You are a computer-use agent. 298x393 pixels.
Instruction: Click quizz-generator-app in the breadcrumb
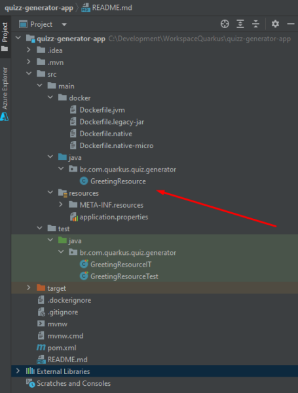tap(39, 8)
